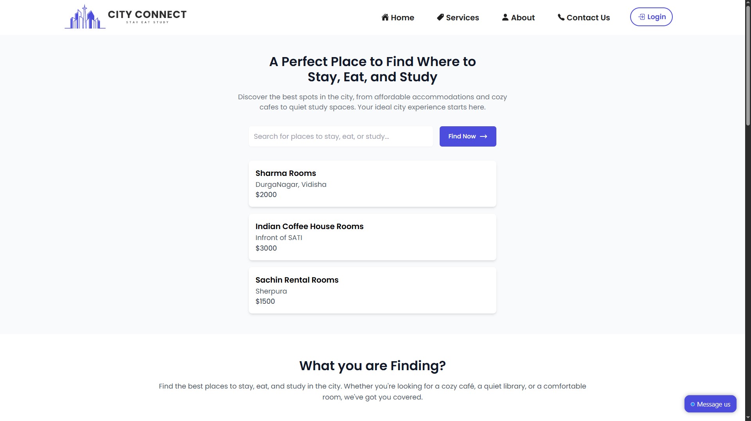
Task: Click the City Connect skyline logo
Action: (85, 17)
